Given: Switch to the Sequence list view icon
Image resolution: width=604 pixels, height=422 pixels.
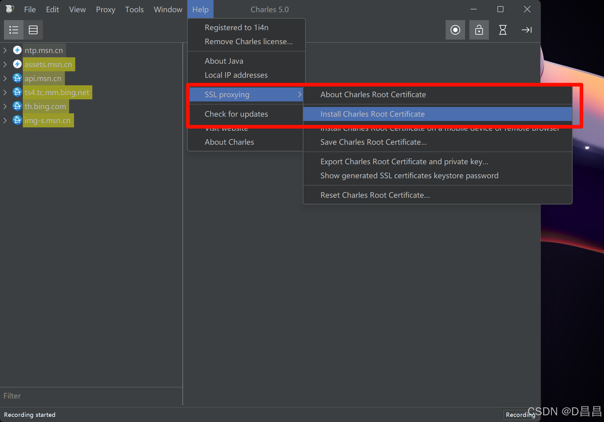Looking at the screenshot, I should coord(33,30).
